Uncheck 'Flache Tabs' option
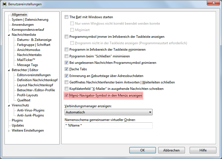The height and width of the screenshot is (159, 222). (x=66, y=69)
